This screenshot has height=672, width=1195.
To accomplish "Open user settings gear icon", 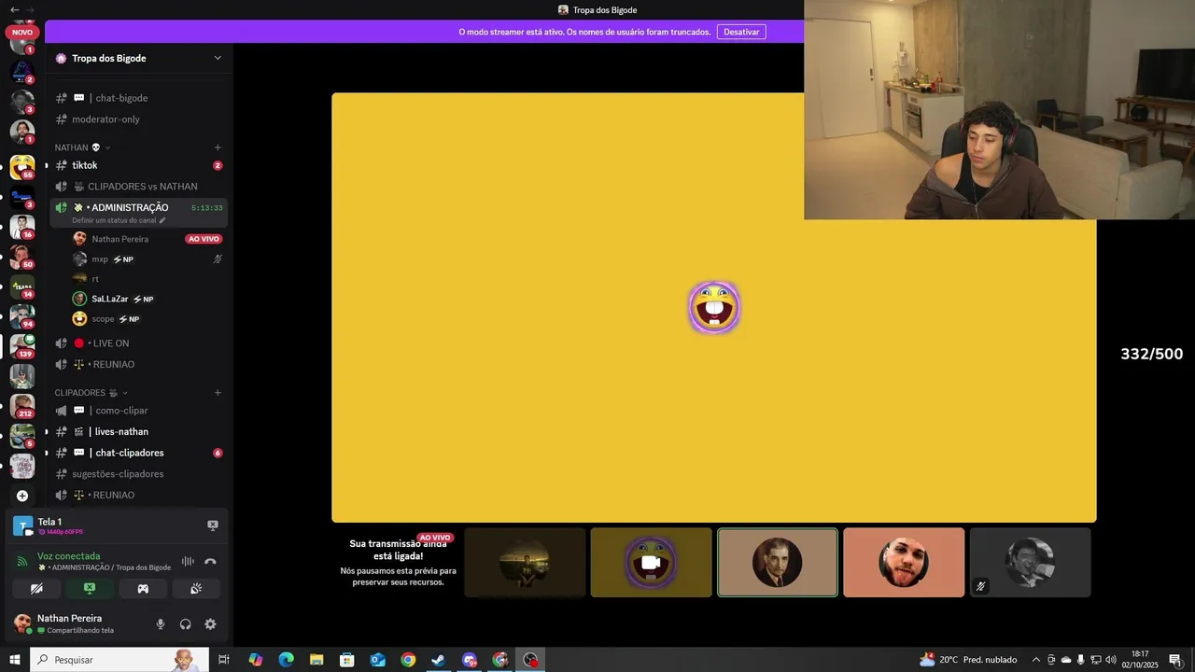I will tap(210, 624).
